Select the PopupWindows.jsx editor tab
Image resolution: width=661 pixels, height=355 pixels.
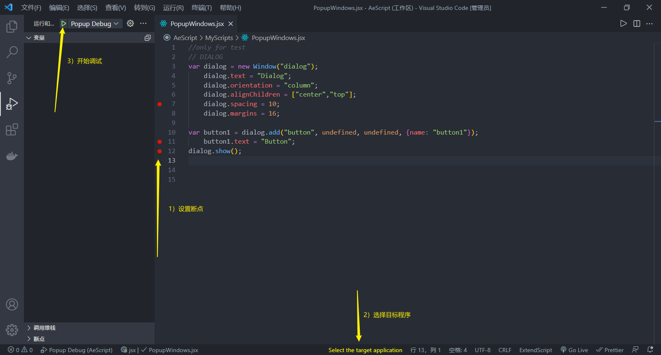click(196, 24)
